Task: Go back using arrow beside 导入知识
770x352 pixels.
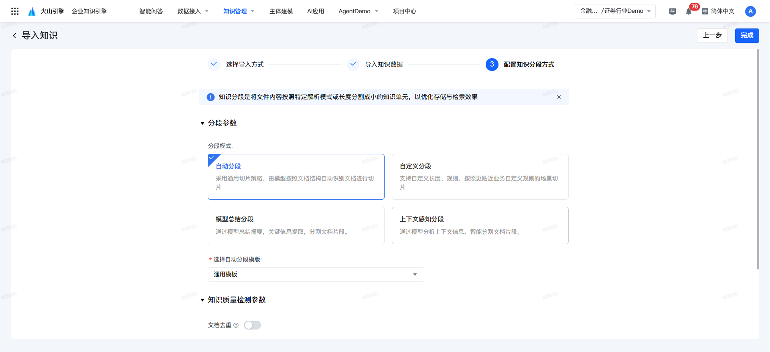Action: pyautogui.click(x=14, y=36)
